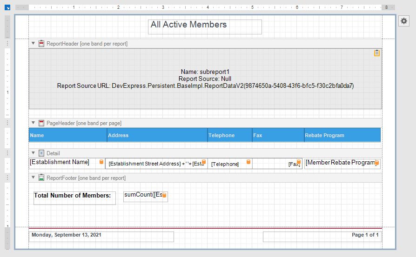Screen dimensions: 416x257
Task: Click the gear settings icon beside the report
Action: [x=403, y=21]
